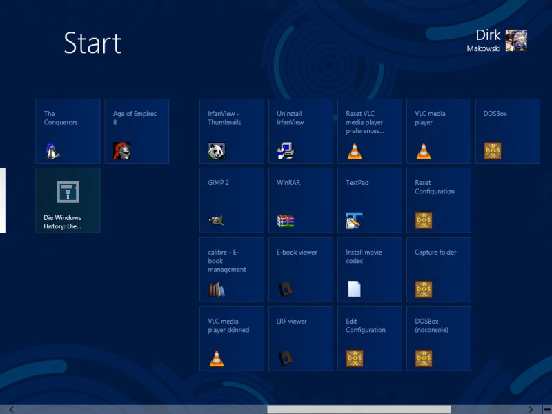Click the "LRF viewer" label

point(291,322)
